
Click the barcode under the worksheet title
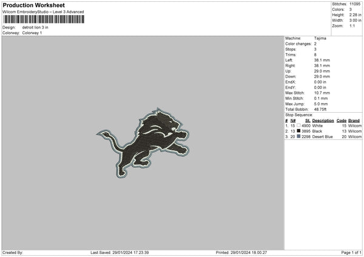click(44, 19)
